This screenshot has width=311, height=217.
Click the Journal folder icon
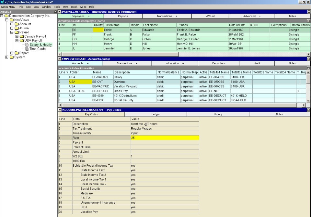tap(17, 28)
